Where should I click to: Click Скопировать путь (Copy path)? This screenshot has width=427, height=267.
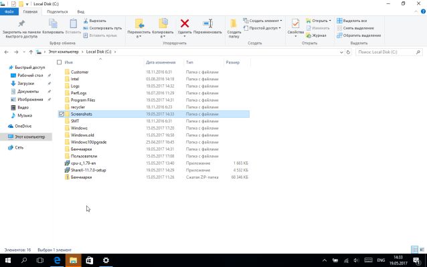[x=102, y=28]
